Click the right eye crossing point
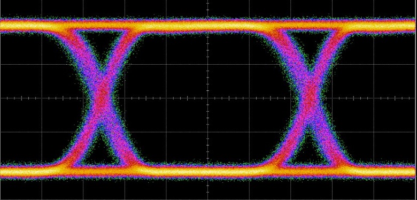Screen dimensions: 417x200 click(310, 98)
